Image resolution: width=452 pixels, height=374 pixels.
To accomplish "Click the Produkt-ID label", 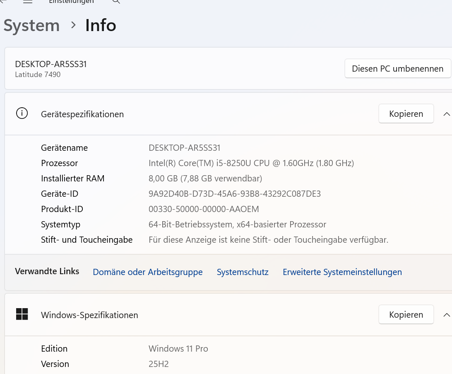I will tap(62, 209).
